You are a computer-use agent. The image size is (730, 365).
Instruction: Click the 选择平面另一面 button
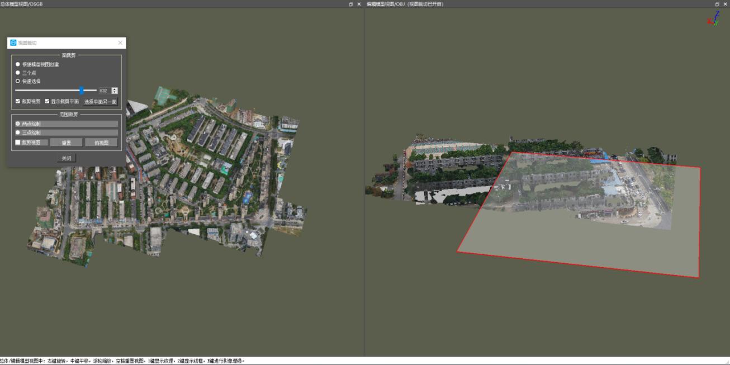click(101, 102)
